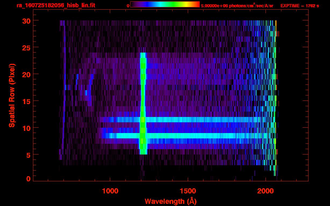The width and height of the screenshot is (330, 206).
Task: Click the orange end of the colorbar
Action: [x=196, y=5]
